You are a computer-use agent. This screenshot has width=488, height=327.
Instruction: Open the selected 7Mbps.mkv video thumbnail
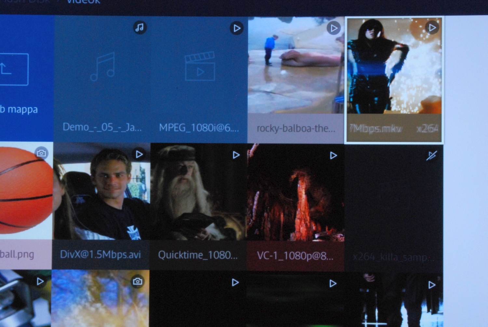394,66
